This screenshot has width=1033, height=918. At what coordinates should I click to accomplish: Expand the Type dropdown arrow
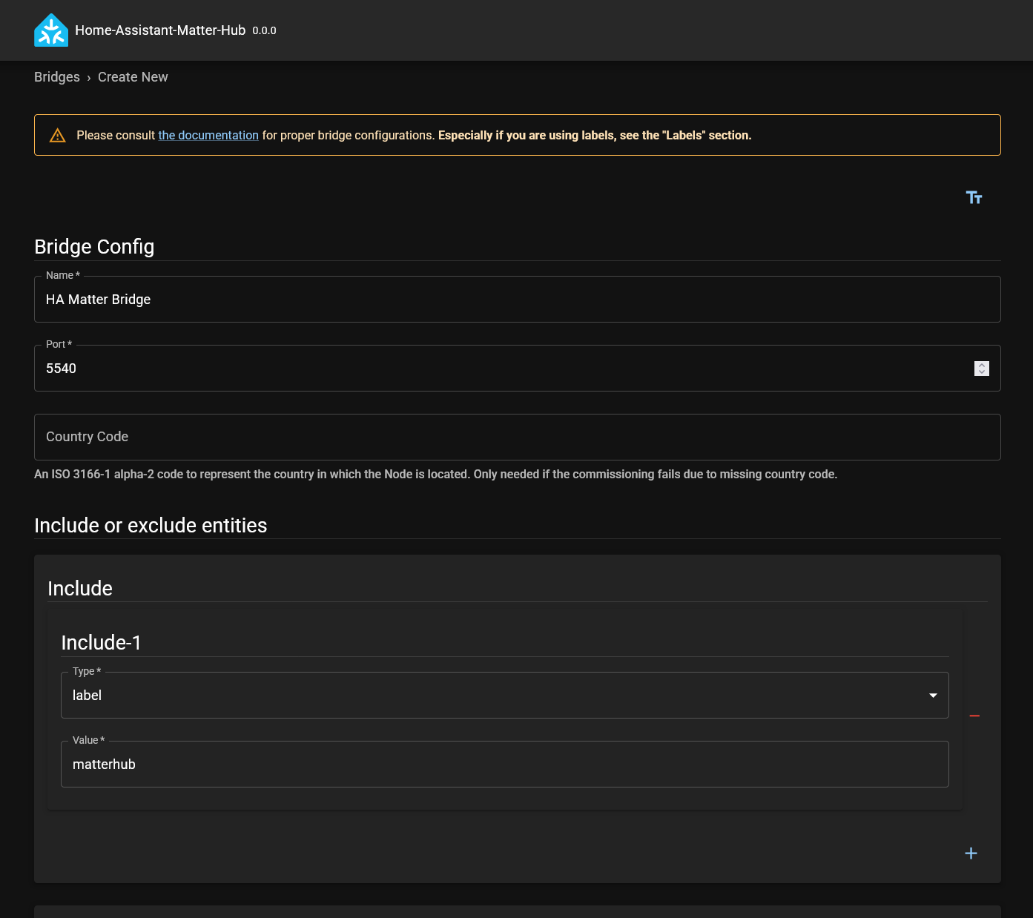pos(933,696)
